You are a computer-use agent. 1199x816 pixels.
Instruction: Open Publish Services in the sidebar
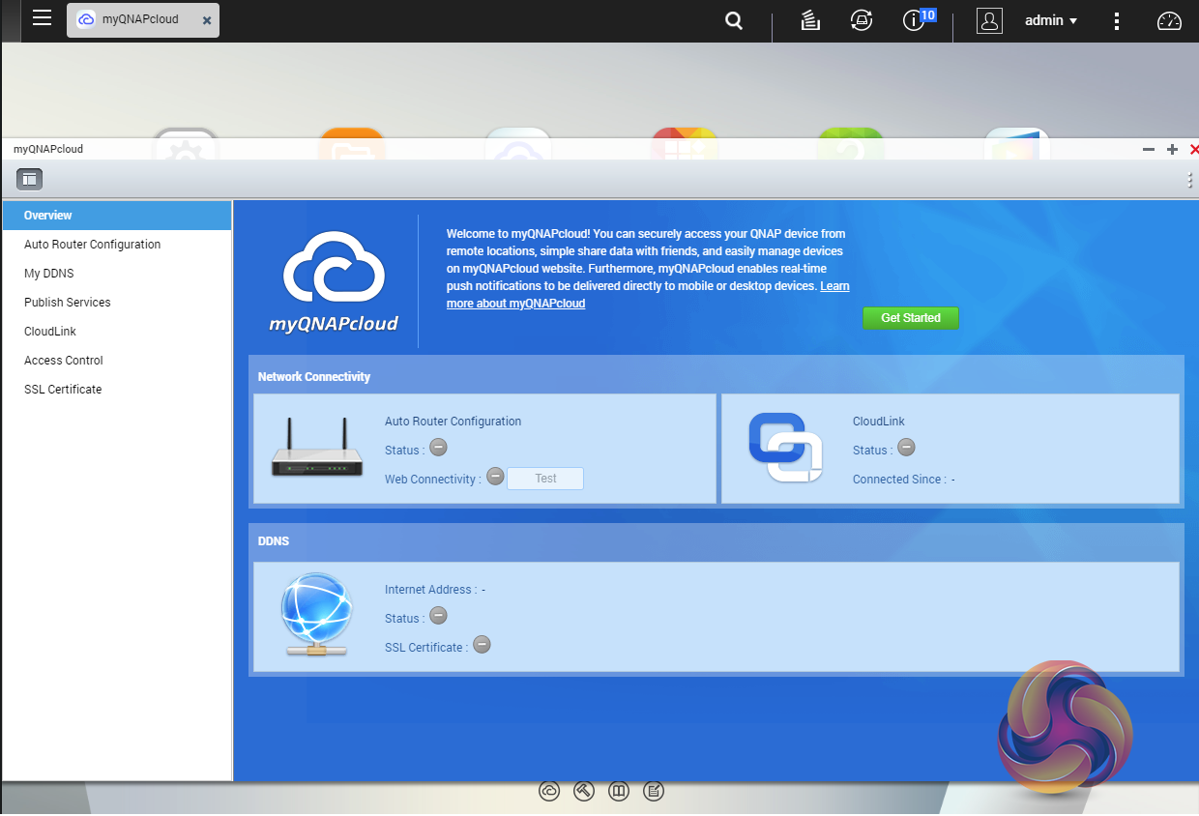pos(117,303)
